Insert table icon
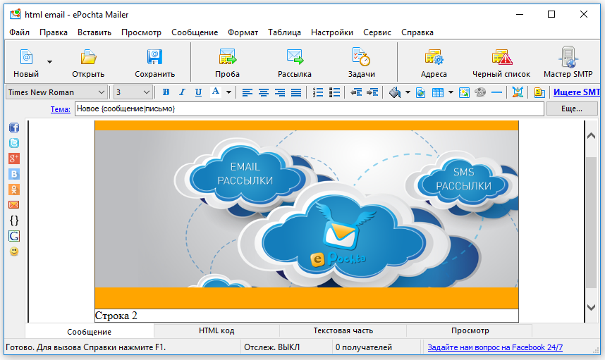The width and height of the screenshot is (605, 360). coord(438,92)
